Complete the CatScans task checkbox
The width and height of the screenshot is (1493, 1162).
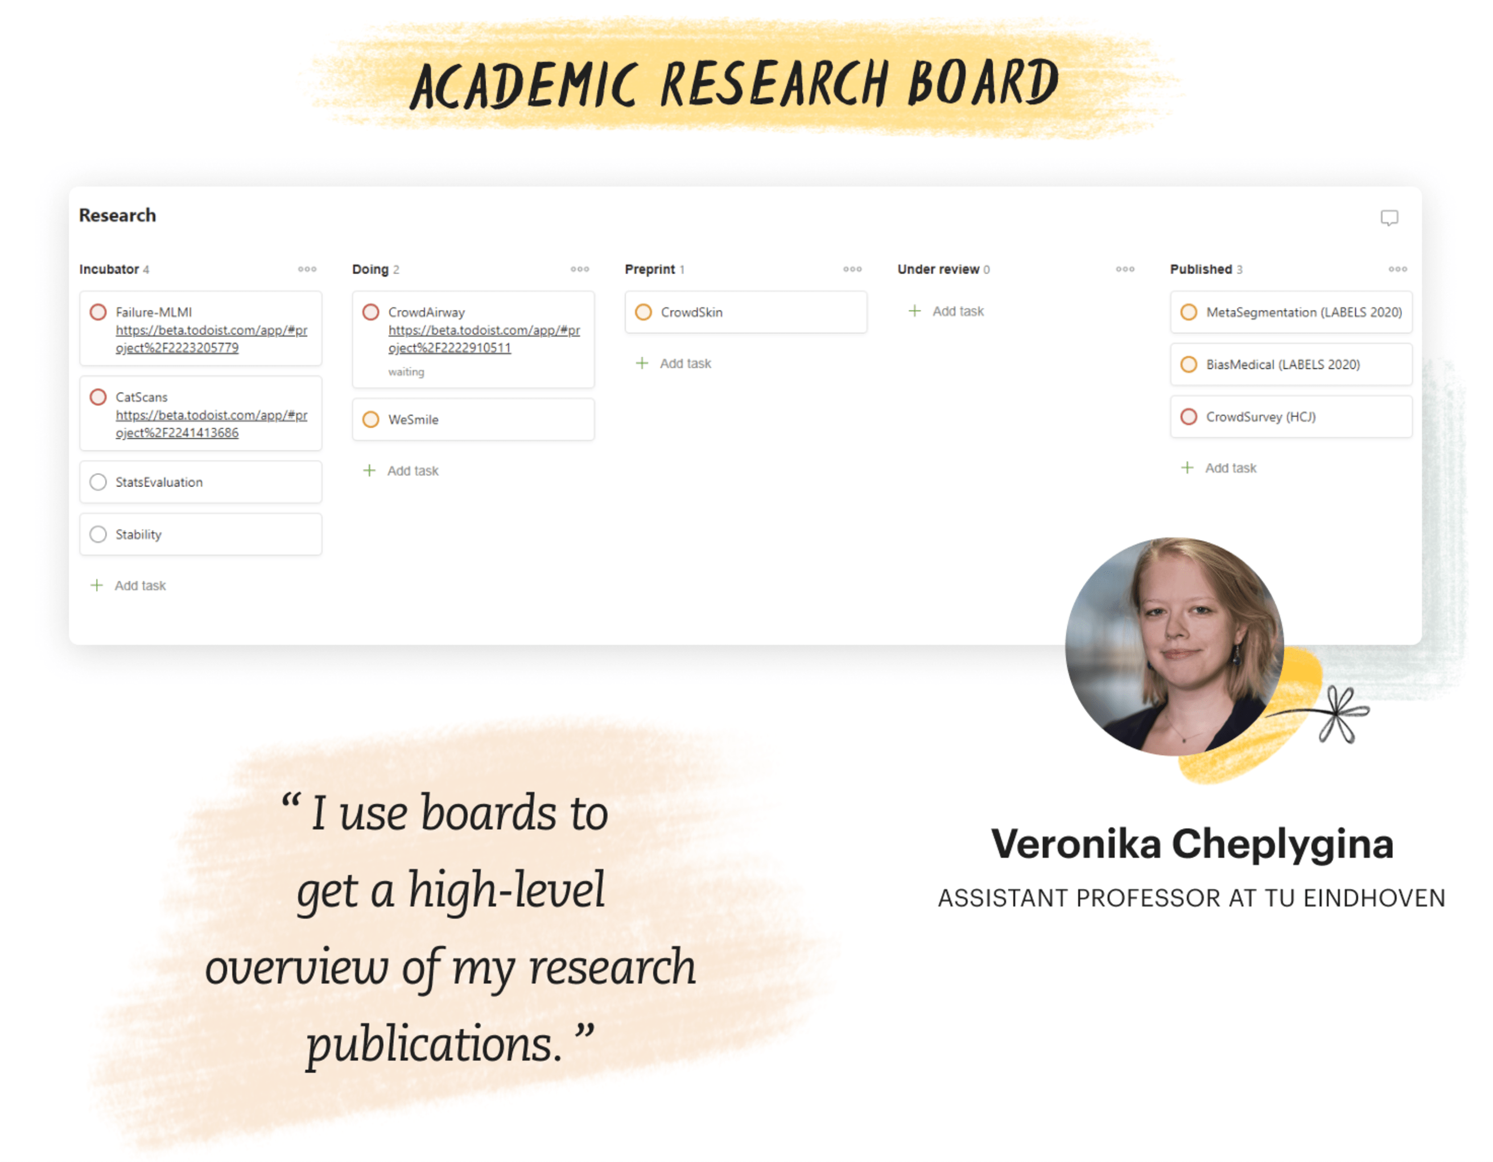tap(98, 397)
